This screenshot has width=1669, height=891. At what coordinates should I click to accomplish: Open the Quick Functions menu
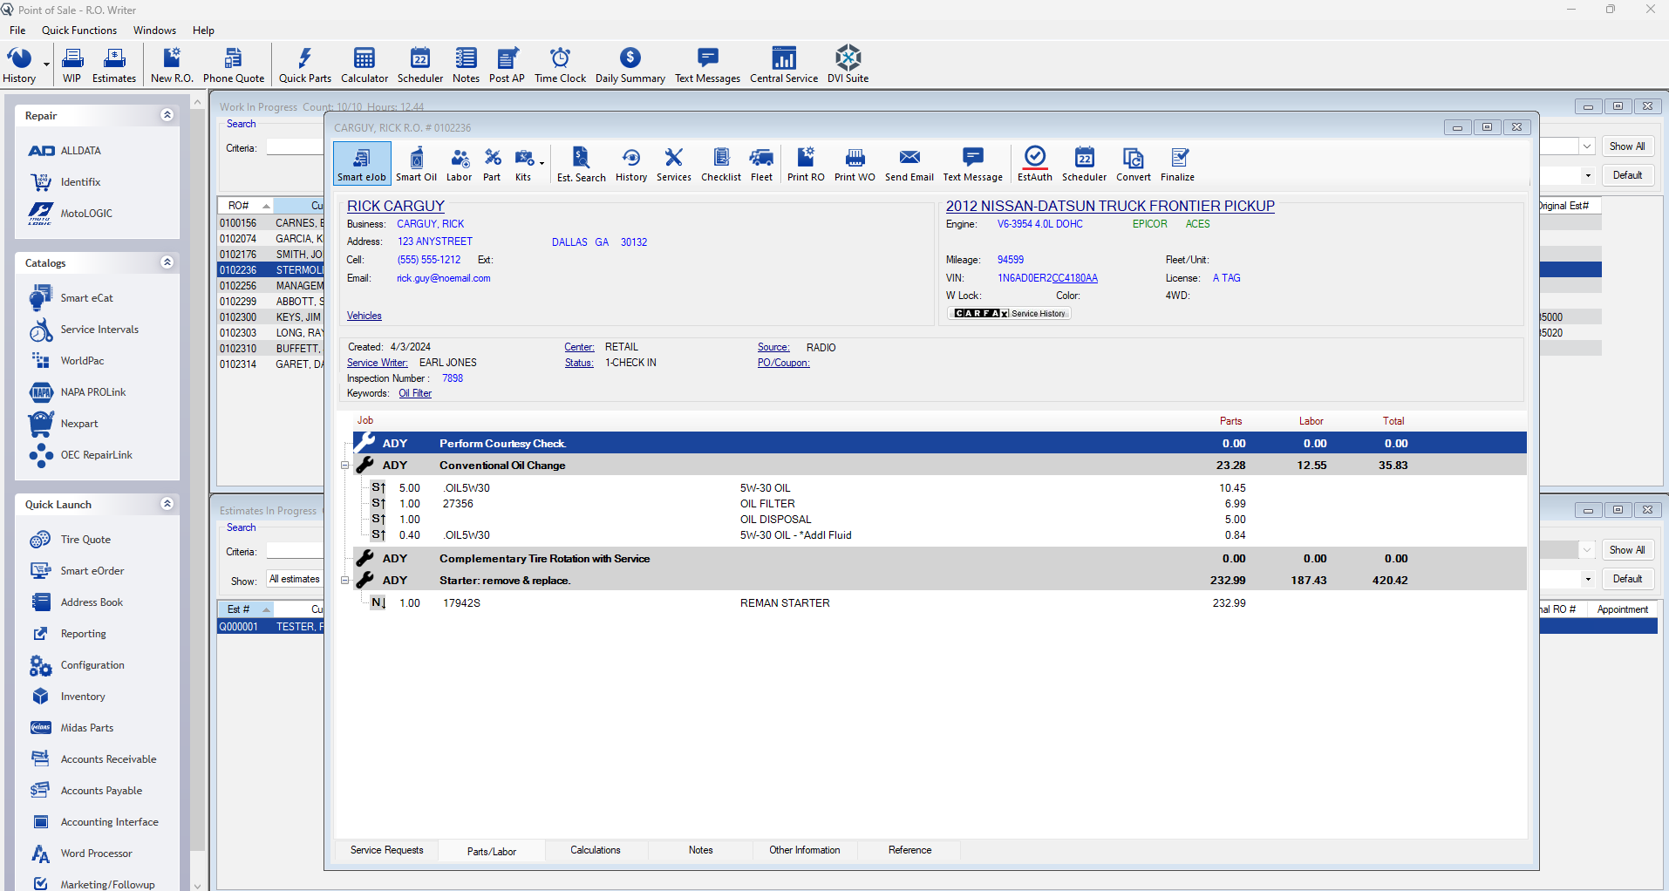(79, 30)
